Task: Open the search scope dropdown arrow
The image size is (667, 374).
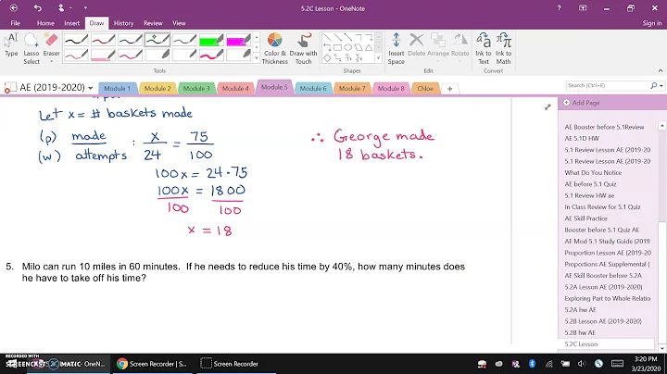Action: [661, 85]
